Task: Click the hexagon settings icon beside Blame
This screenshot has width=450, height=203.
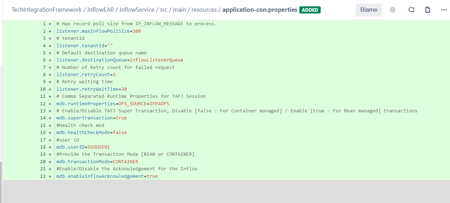Action: pos(393,10)
